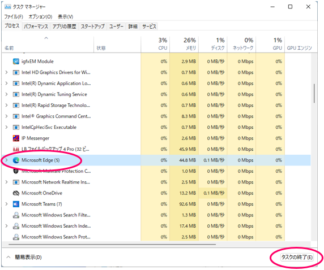Sort by the GPU 1% column header
This screenshot has height=270, width=324.
(270, 44)
